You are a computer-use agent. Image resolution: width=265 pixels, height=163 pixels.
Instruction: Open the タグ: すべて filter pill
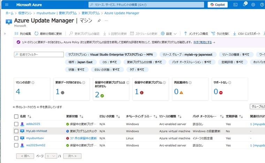click(x=137, y=70)
